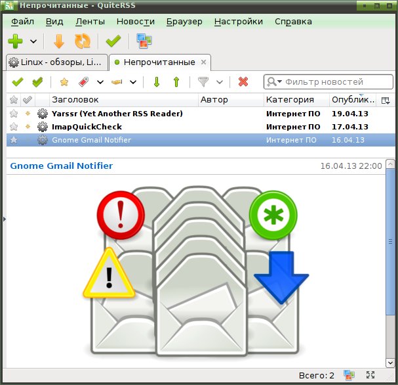Open the Вид menu
Viewport: 398px width, 385px height.
coord(54,22)
